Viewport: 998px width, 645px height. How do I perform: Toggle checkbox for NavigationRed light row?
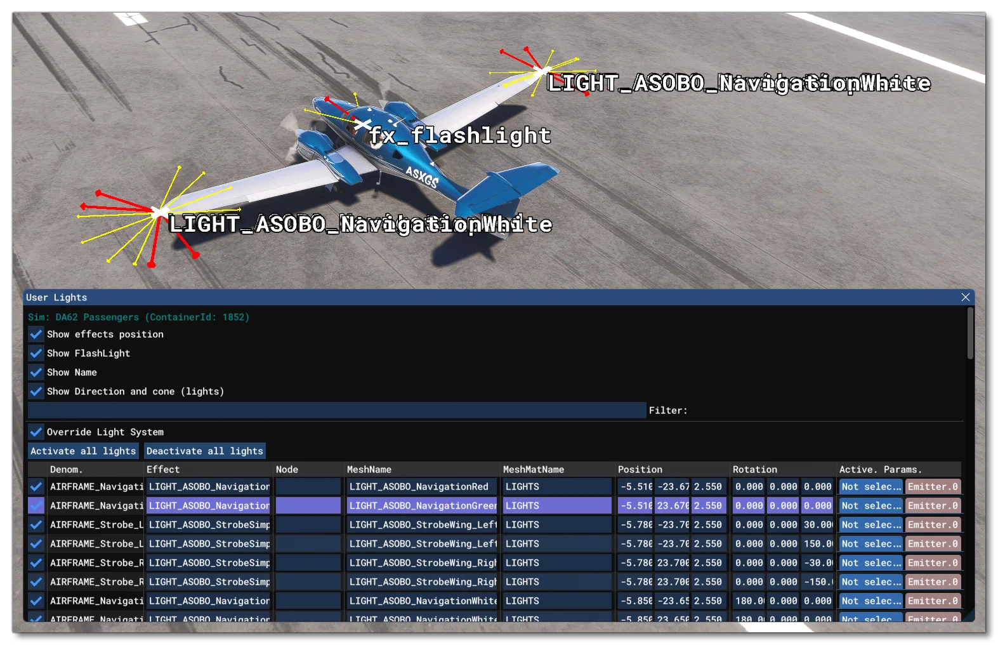pos(36,486)
